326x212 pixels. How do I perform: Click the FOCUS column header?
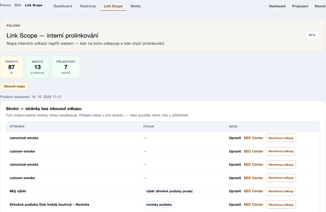pos(149,126)
